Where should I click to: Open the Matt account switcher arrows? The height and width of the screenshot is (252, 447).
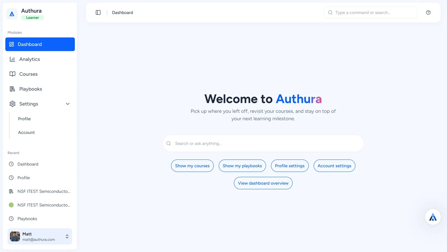coord(67,237)
